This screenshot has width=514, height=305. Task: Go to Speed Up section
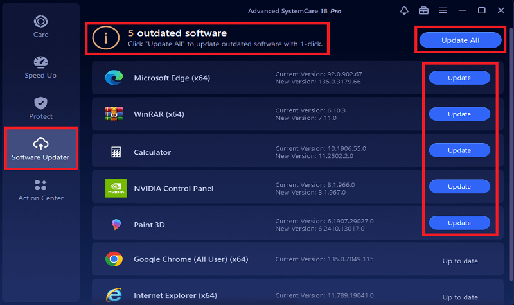click(40, 67)
